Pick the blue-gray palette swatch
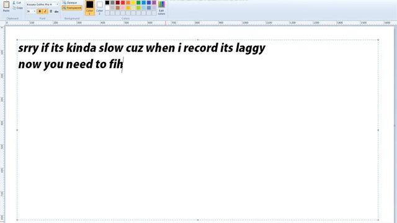 (x=149, y=8)
